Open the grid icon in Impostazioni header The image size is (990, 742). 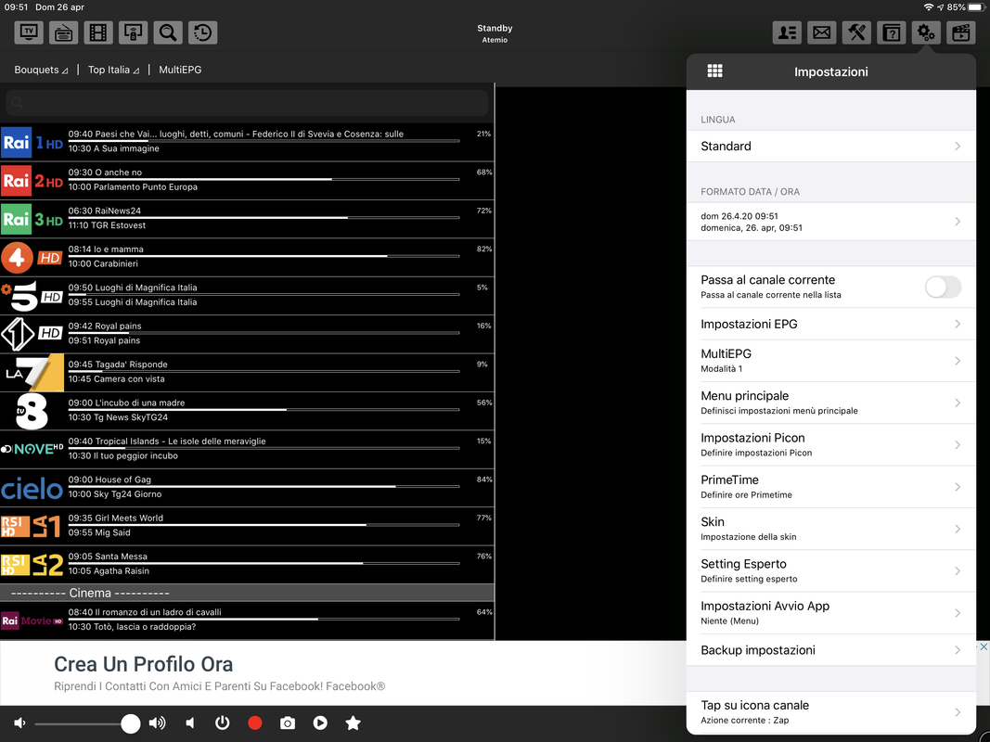(714, 70)
